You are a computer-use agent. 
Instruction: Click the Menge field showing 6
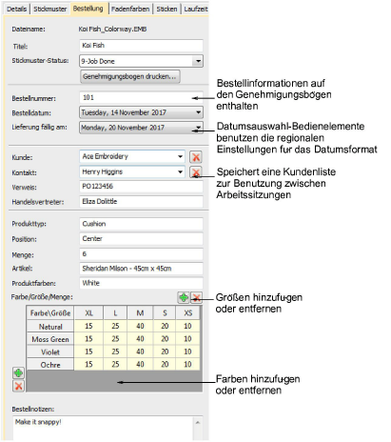pyautogui.click(x=141, y=254)
